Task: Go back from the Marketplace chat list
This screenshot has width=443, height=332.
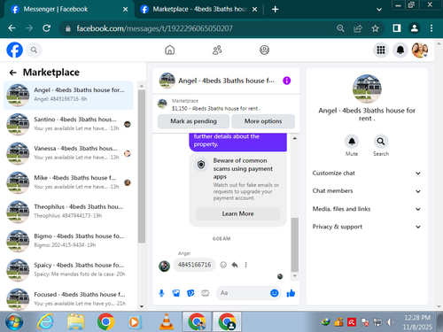Action: (13, 73)
